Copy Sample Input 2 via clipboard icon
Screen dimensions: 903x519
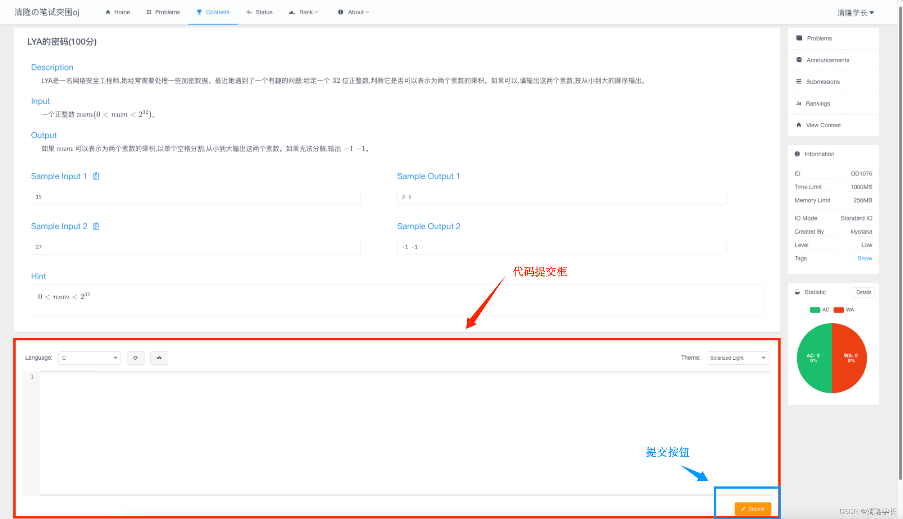click(96, 226)
